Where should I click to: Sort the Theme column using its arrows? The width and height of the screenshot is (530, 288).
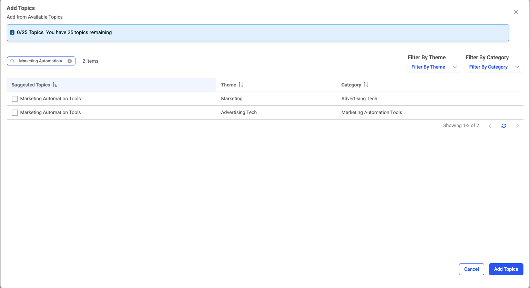241,85
